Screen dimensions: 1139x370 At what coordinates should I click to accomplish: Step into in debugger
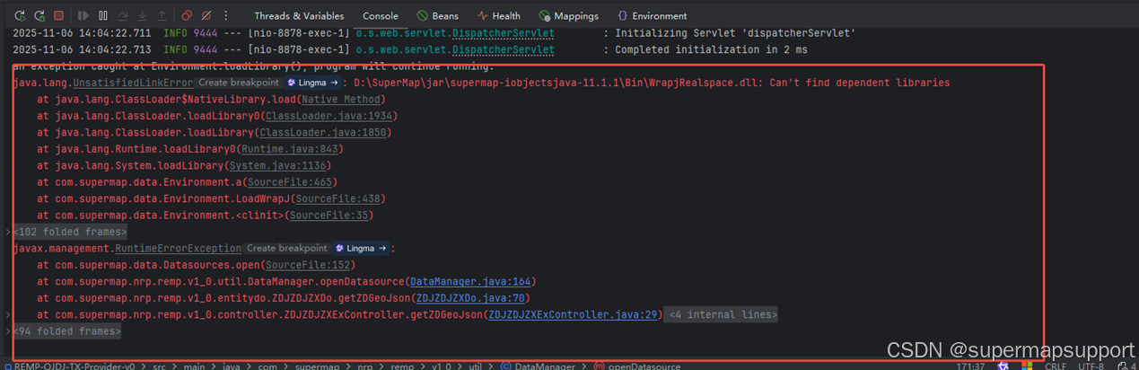point(142,15)
